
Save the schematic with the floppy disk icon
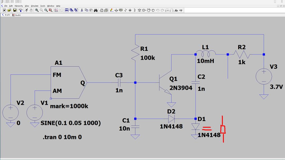15,10
